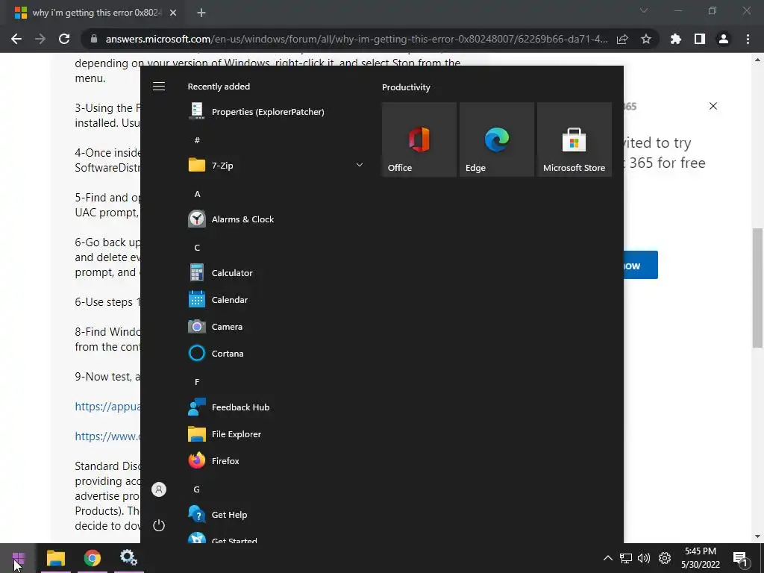The height and width of the screenshot is (573, 764).
Task: Open Chrome tab search dropdown
Action: [x=644, y=10]
